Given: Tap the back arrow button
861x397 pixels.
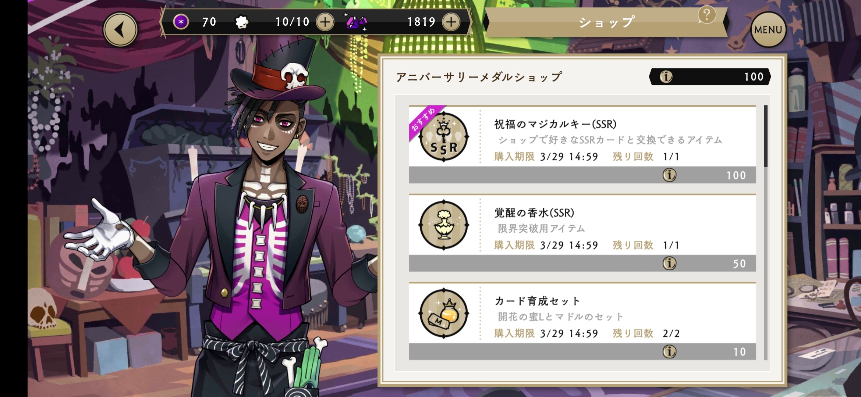Looking at the screenshot, I should click(120, 30).
